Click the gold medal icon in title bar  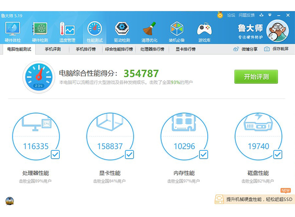click(x=220, y=15)
